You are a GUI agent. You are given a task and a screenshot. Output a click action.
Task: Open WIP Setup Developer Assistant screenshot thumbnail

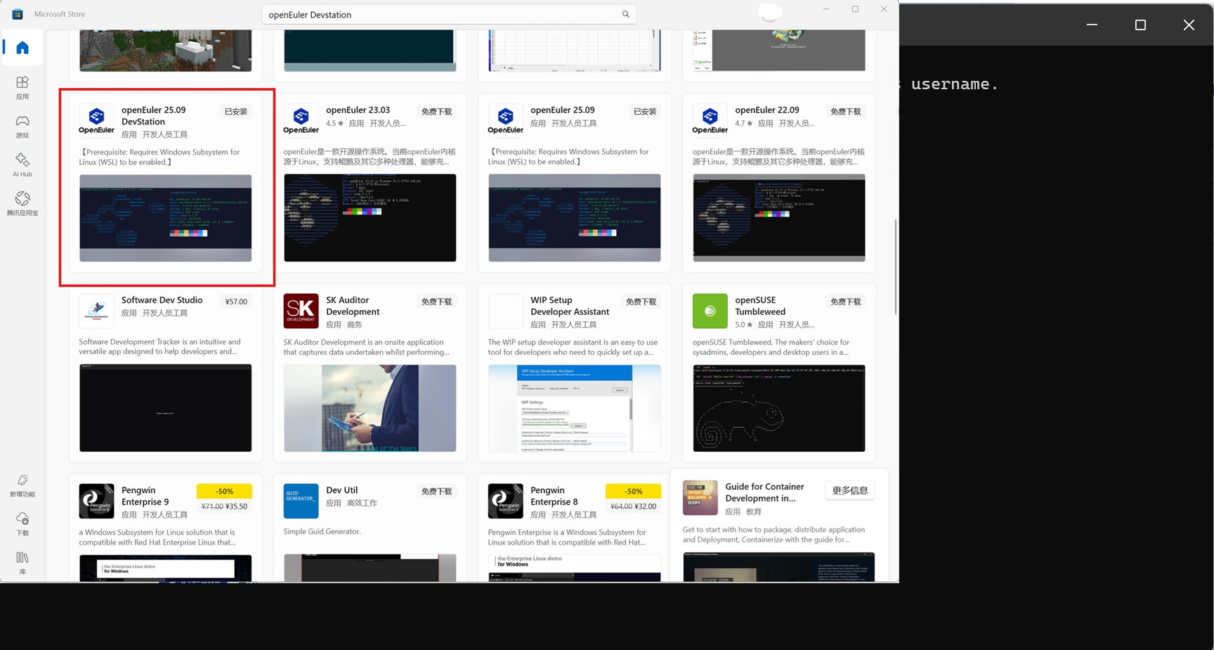574,408
